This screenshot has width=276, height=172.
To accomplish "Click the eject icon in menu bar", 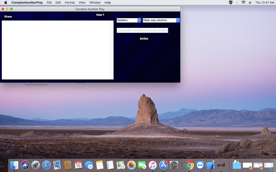I will coord(250,2).
